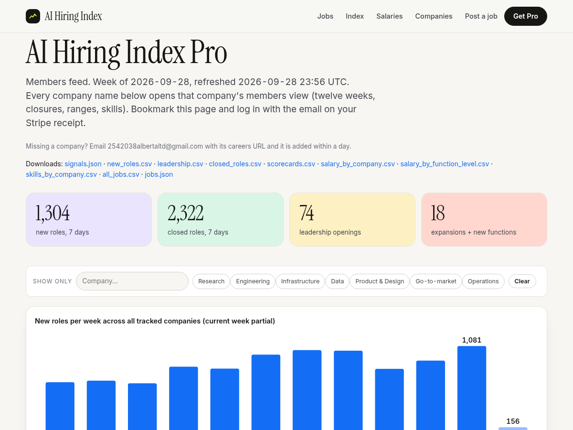Click the 2,322 closed roles card
Image resolution: width=573 pixels, height=430 pixels.
pos(221,219)
